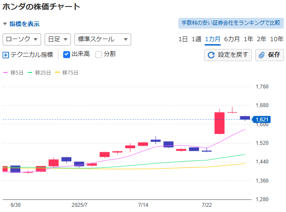Image resolution: width=286 pixels, height=212 pixels.
Task: Click the 1,360 axis label
Action: click(x=262, y=181)
